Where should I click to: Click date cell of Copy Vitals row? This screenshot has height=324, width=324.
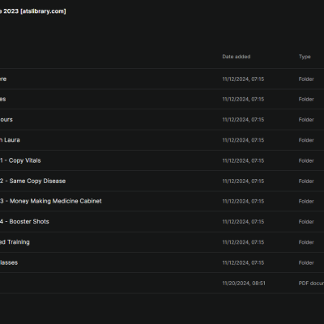tap(243, 160)
